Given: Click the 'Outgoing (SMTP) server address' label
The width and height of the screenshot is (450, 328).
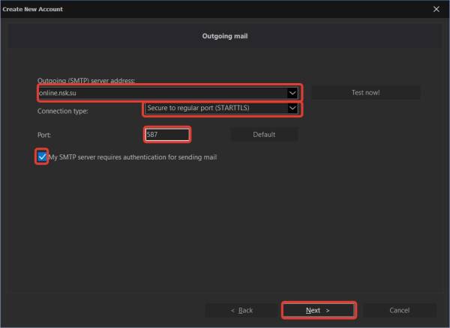Looking at the screenshot, I should [86, 81].
